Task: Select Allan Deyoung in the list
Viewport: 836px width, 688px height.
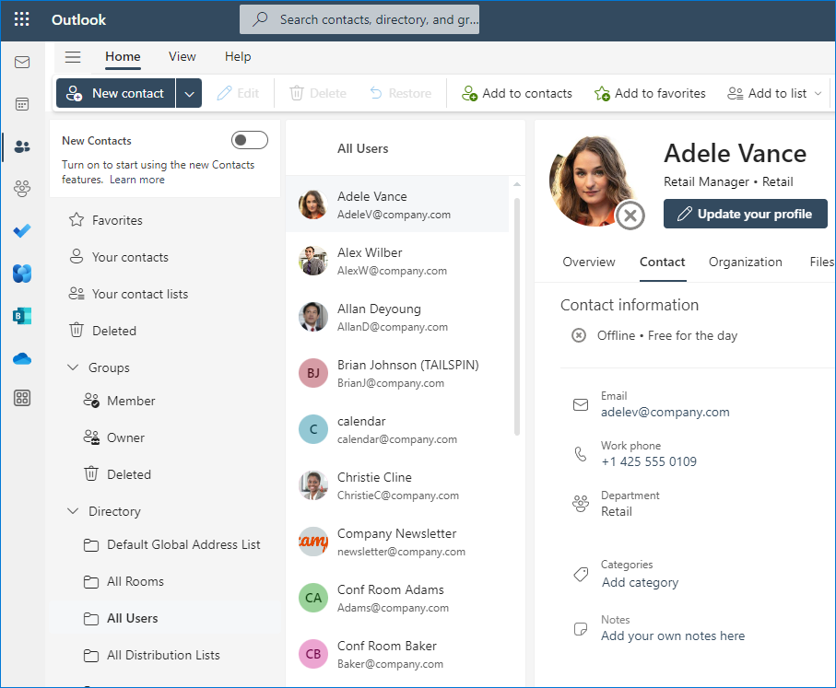Action: (397, 317)
